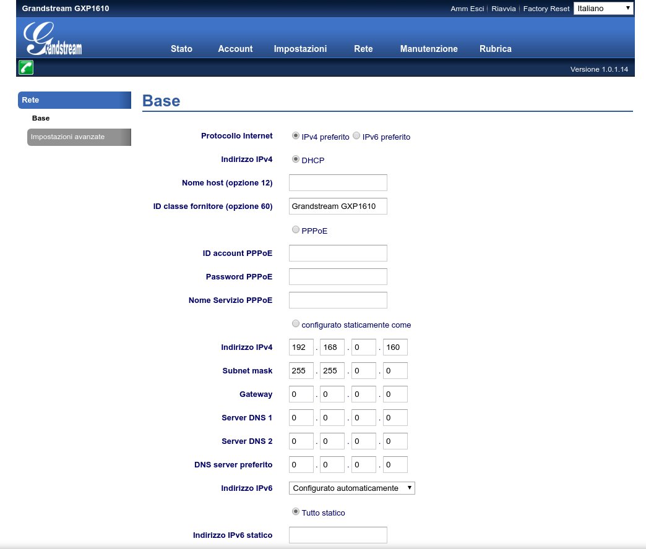Click the Server DNS 1 last octet

(395, 417)
